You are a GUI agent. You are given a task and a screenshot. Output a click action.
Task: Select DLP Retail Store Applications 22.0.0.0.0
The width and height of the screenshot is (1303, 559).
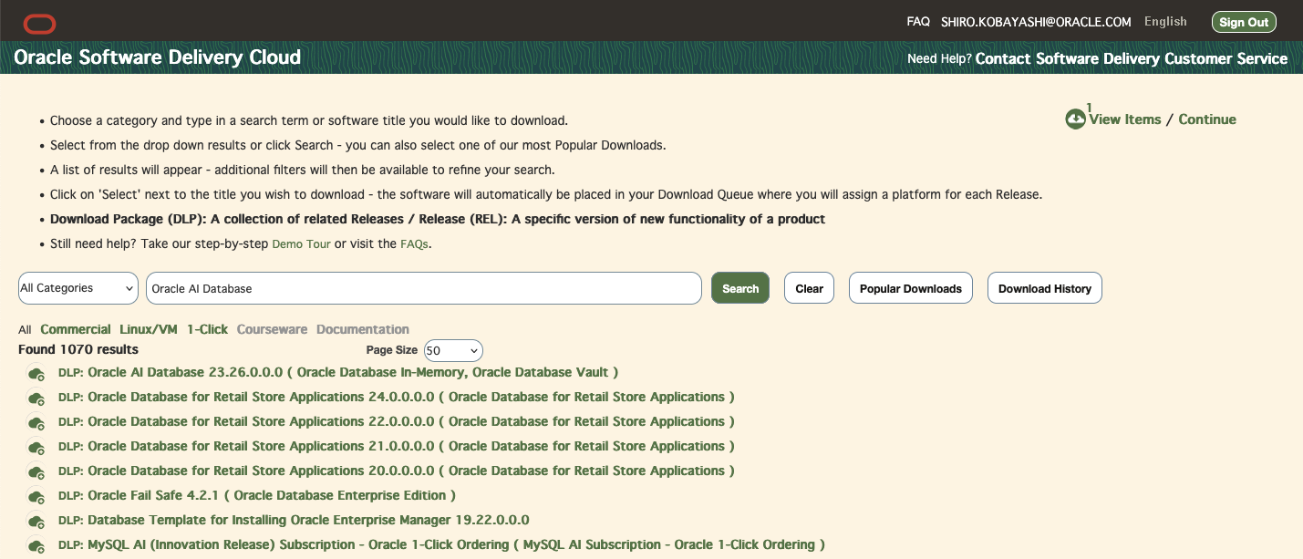[x=397, y=421]
